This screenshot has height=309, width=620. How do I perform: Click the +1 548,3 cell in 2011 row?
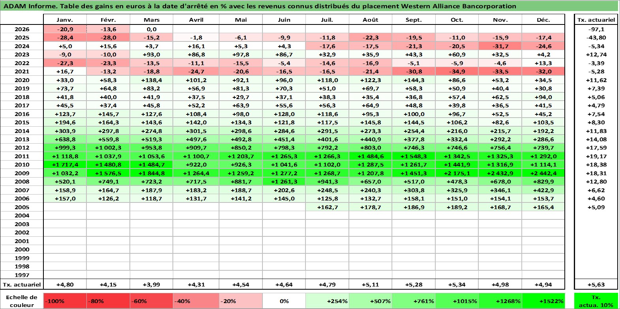pos(414,156)
